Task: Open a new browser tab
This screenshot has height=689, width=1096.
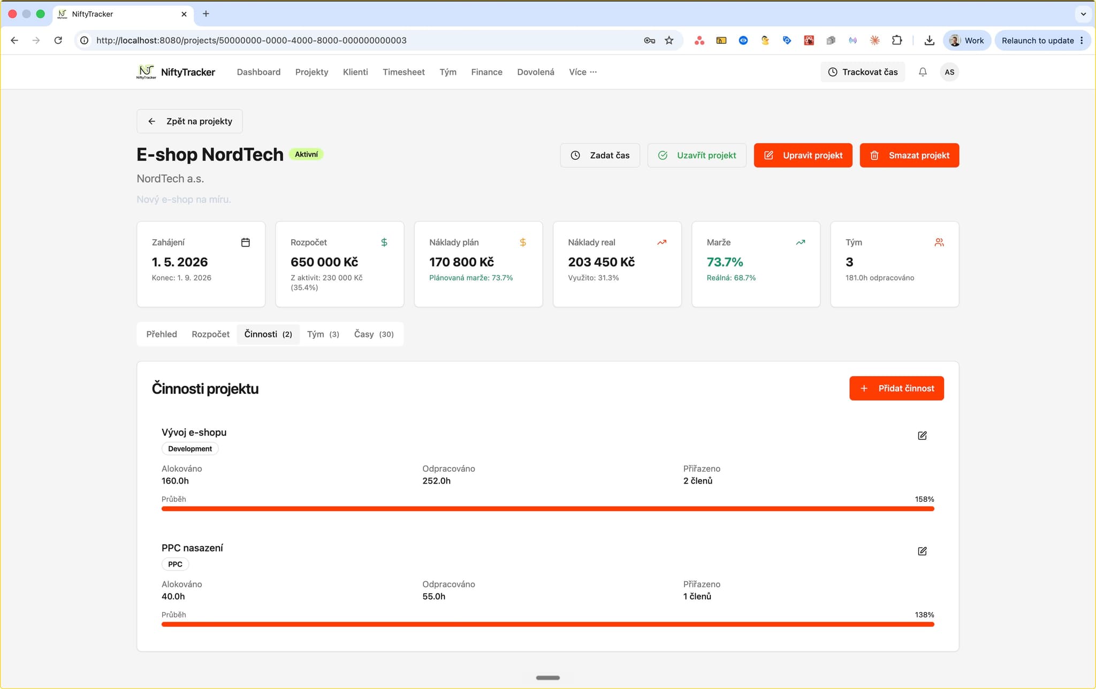Action: coord(206,14)
